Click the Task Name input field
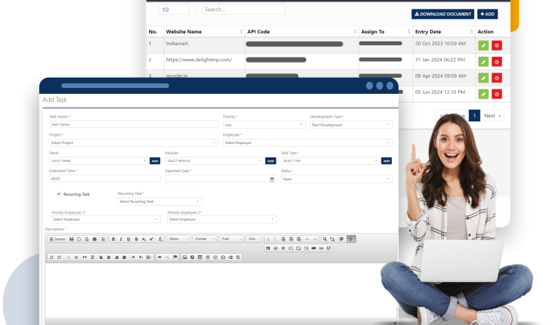 134,124
